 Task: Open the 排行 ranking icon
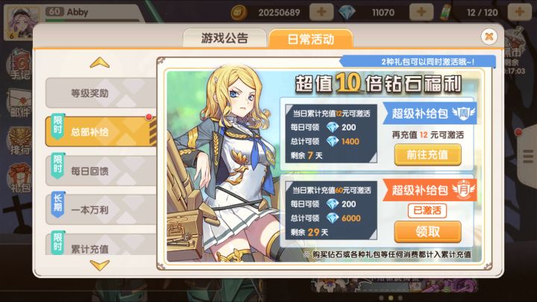tap(19, 141)
